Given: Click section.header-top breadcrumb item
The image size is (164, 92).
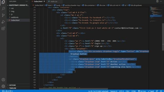Looking at the screenshot, I should click(72, 5).
